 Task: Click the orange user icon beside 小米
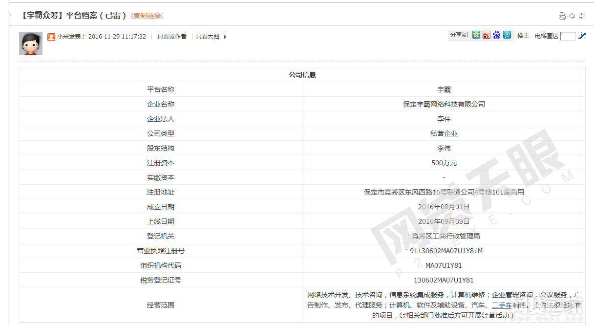click(51, 37)
